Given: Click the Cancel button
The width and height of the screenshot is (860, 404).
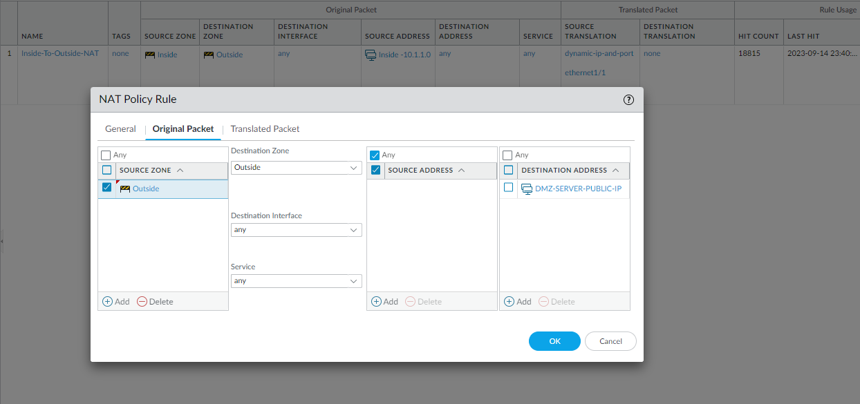Looking at the screenshot, I should [x=610, y=341].
